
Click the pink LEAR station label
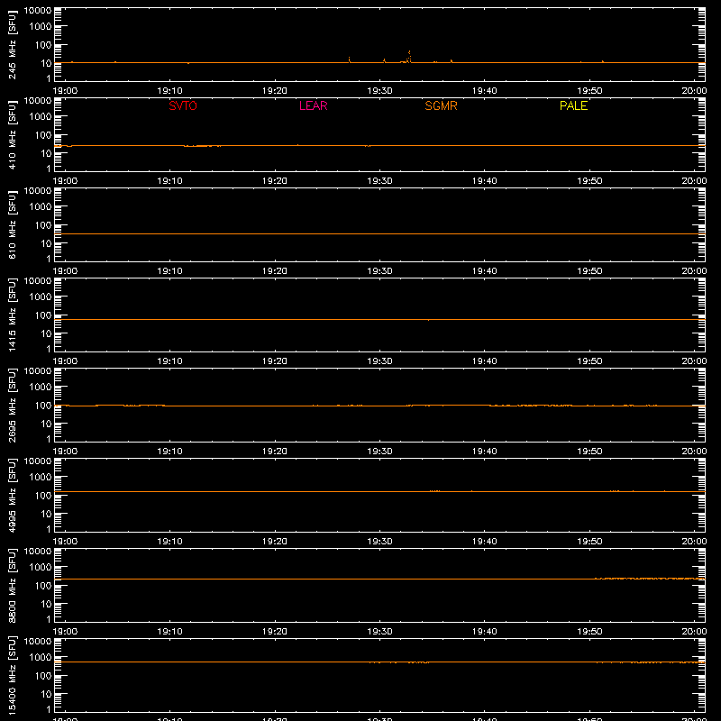313,105
